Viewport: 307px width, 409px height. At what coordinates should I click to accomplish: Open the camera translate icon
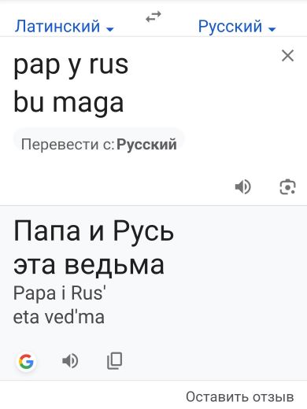(x=287, y=187)
